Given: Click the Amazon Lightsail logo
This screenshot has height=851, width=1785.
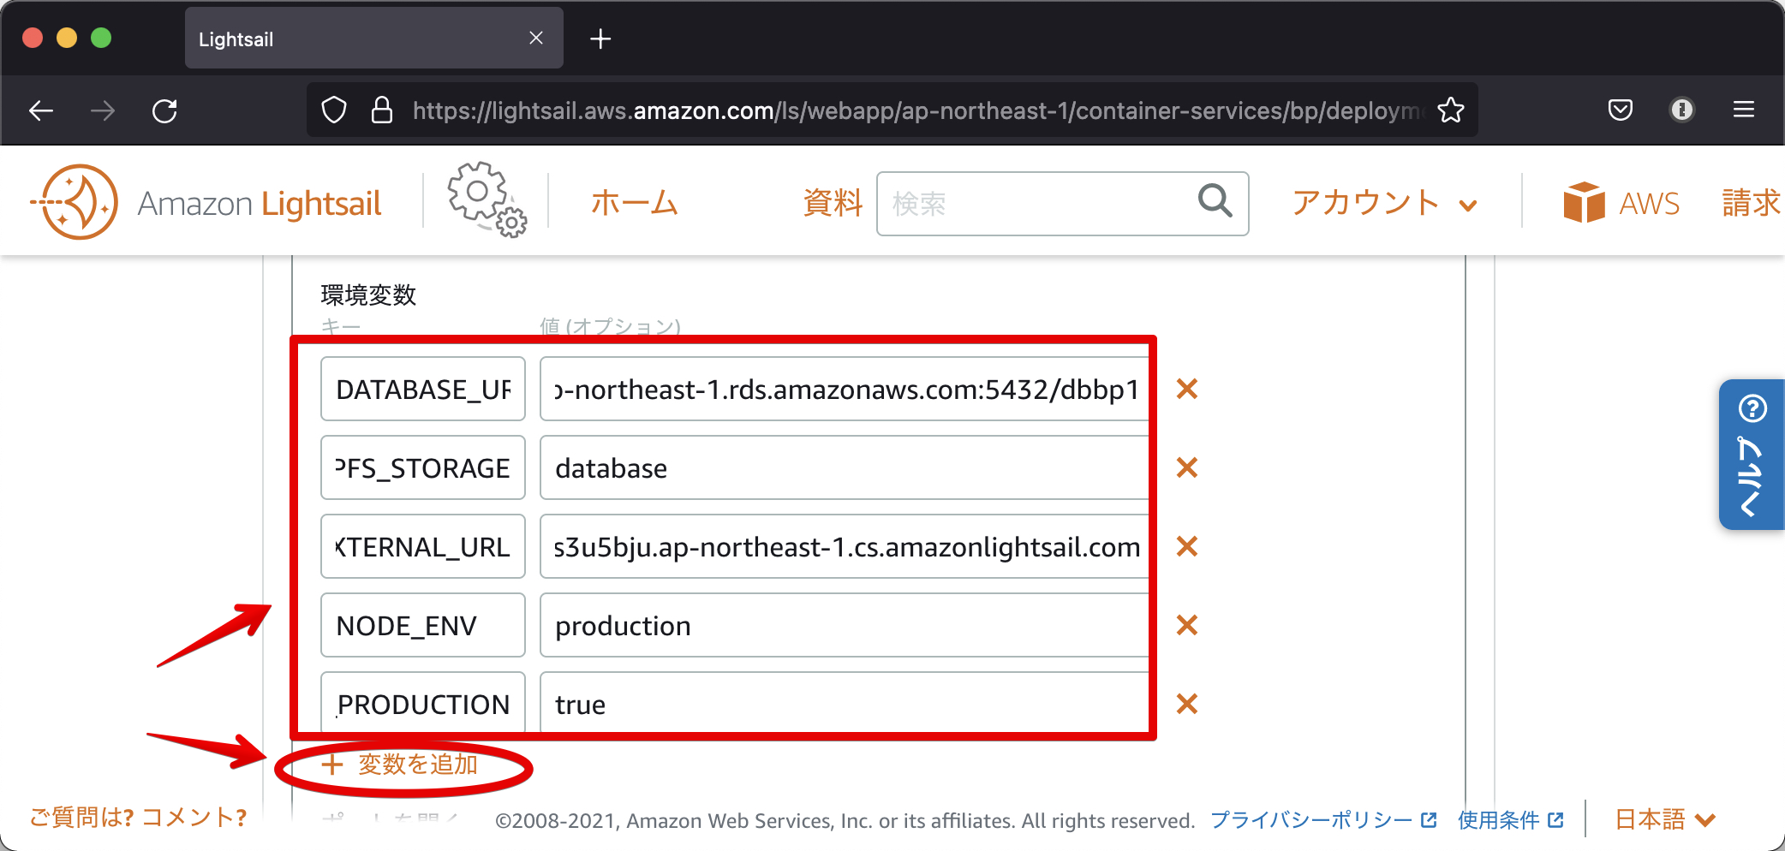Looking at the screenshot, I should coord(206,203).
